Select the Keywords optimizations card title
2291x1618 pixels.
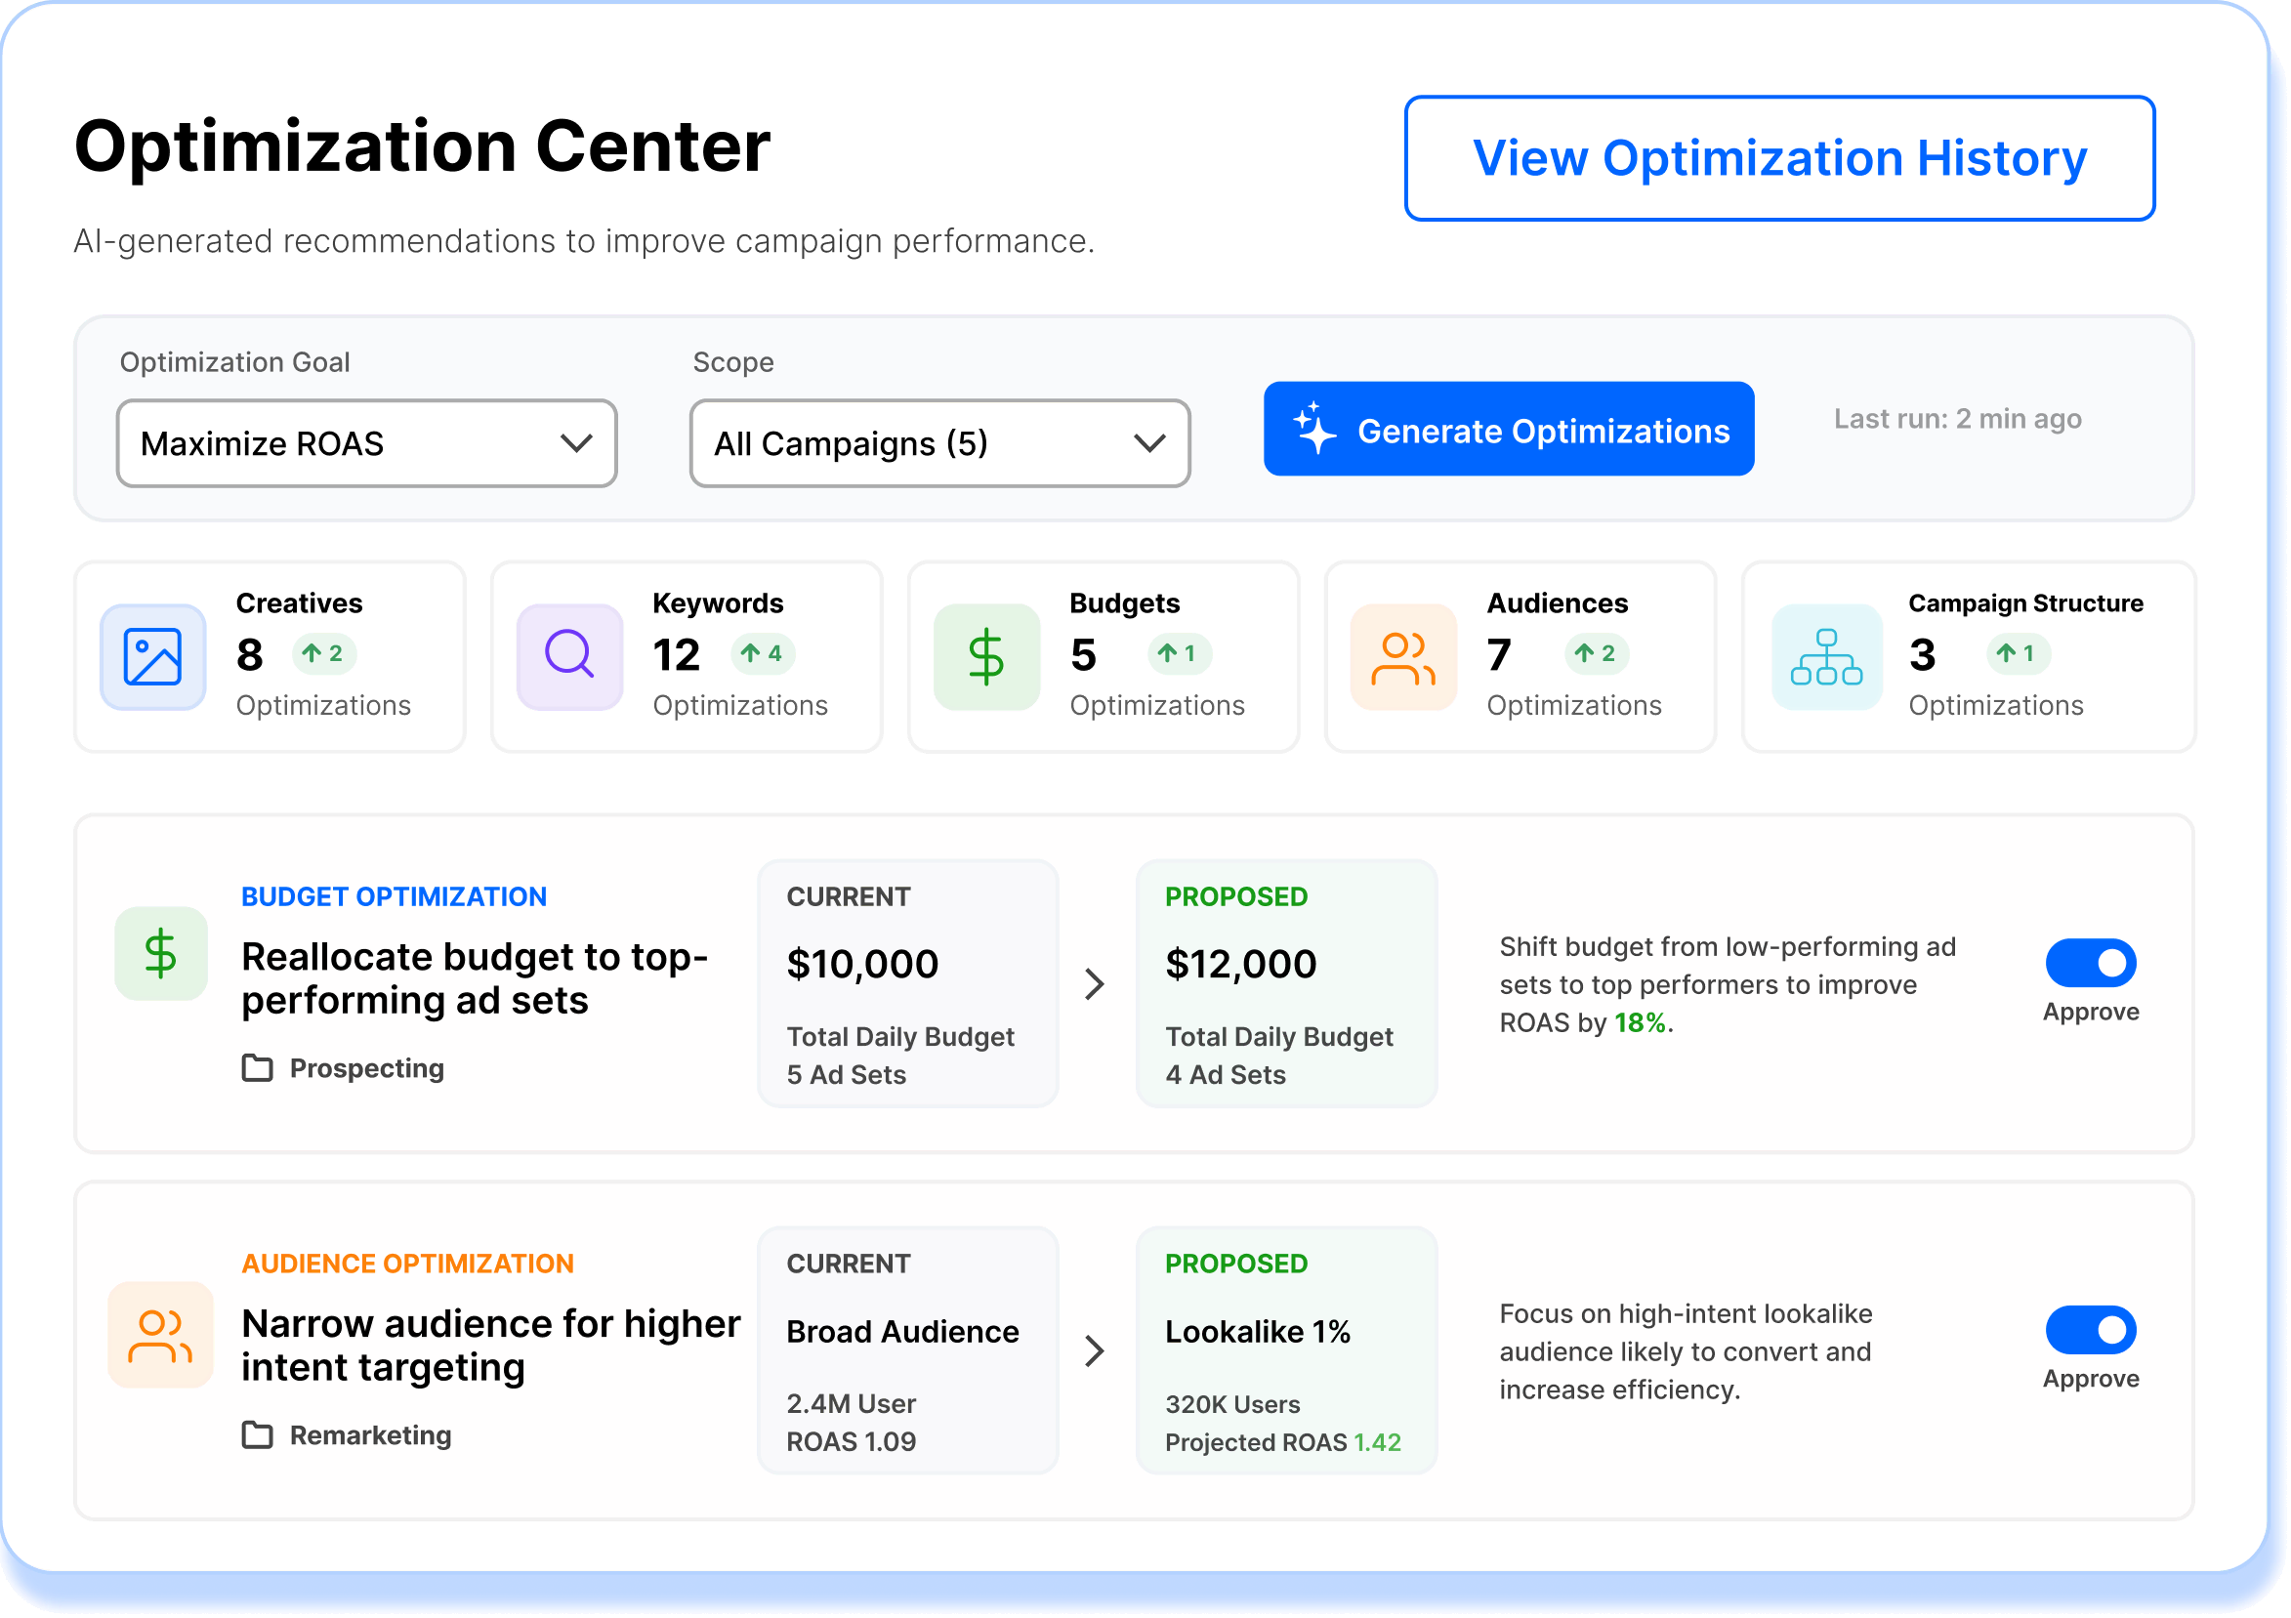click(x=719, y=603)
